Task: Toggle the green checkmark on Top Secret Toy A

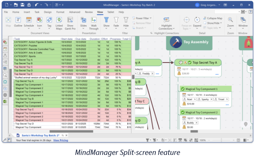Action: point(190,63)
